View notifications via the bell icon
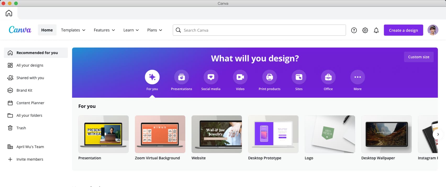The width and height of the screenshot is (446, 187). click(x=376, y=30)
